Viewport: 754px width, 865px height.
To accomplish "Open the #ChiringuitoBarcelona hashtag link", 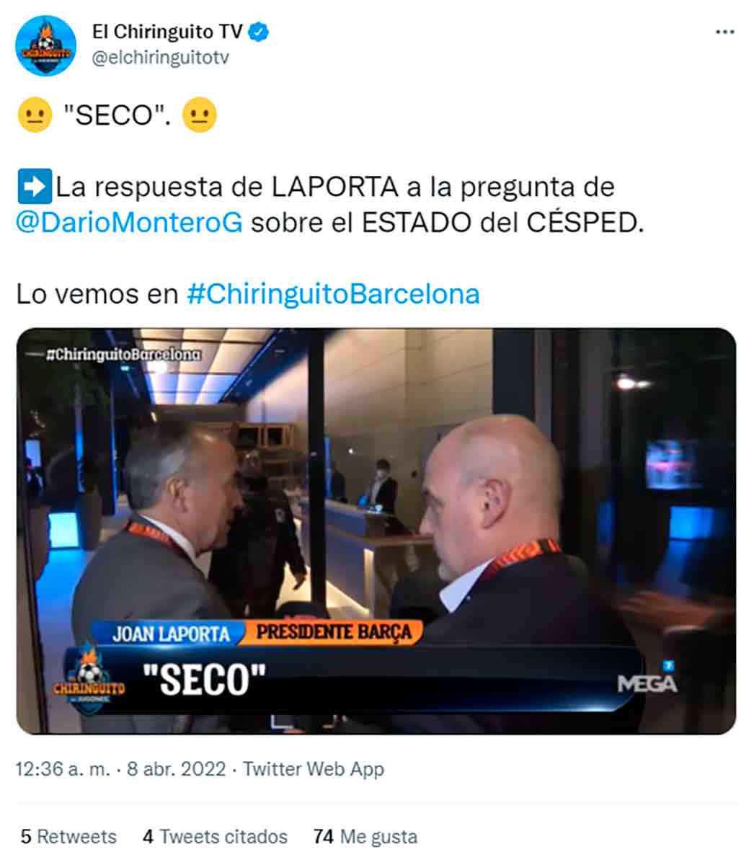I will 332,294.
